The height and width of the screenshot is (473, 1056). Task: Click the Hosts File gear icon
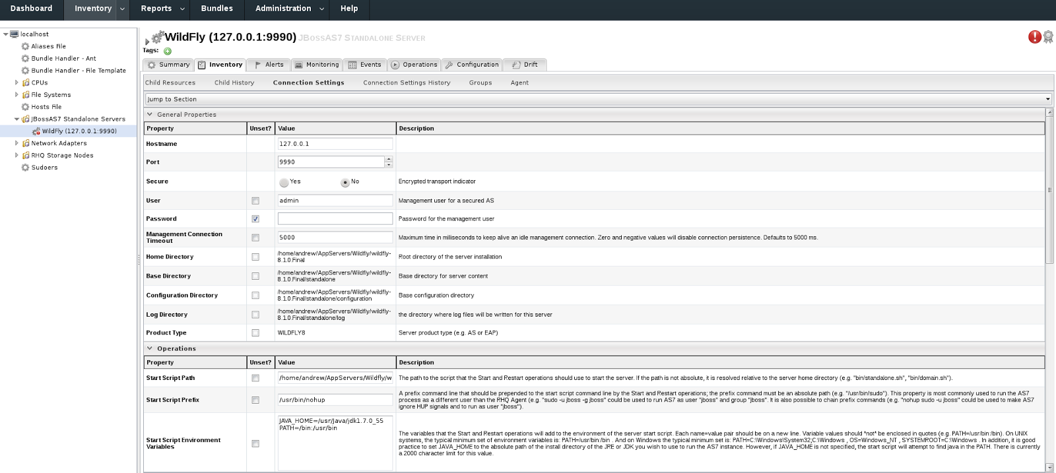(x=25, y=106)
